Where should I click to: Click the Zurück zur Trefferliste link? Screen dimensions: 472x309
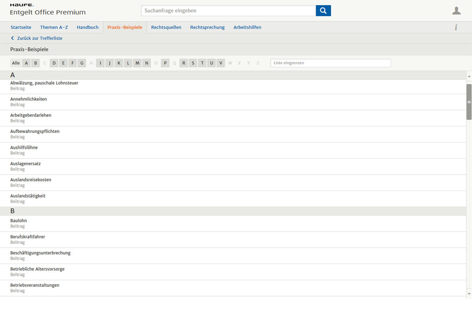point(40,38)
